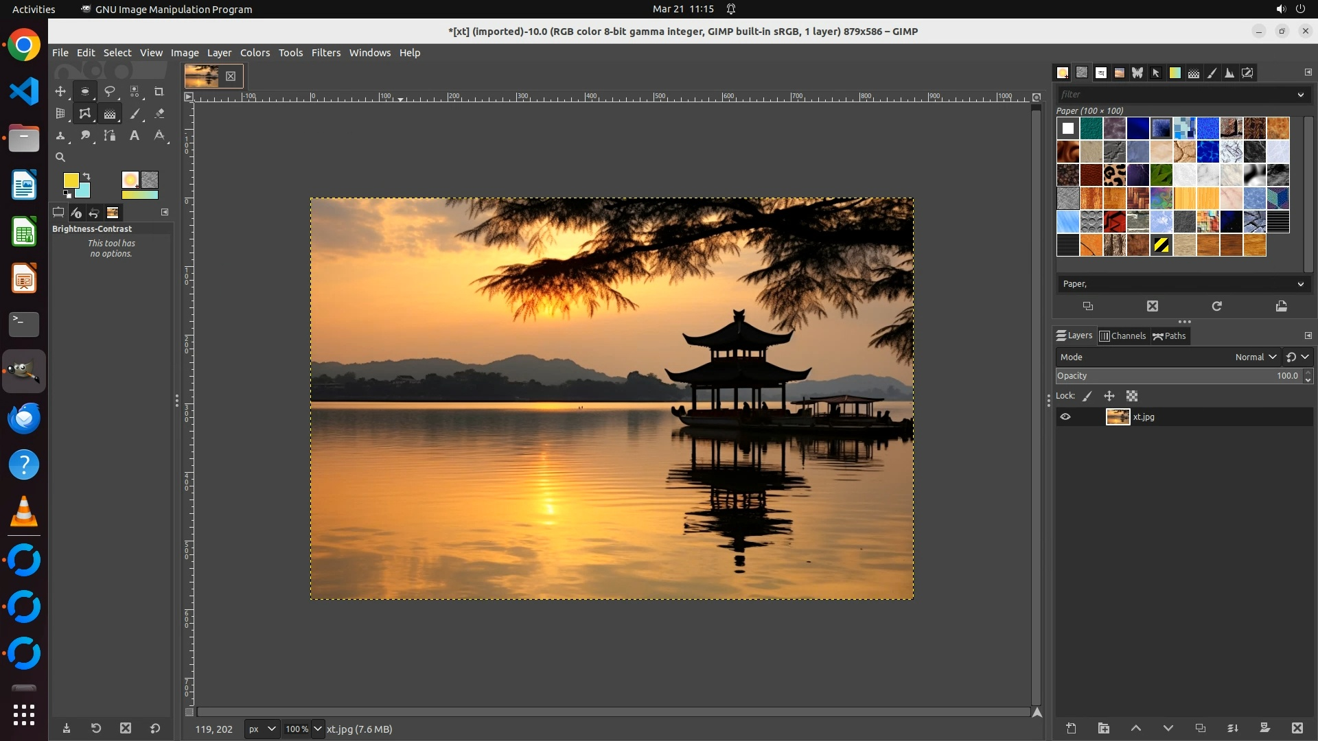1318x741 pixels.
Task: Select the Paintbrush tool
Action: coord(135,114)
